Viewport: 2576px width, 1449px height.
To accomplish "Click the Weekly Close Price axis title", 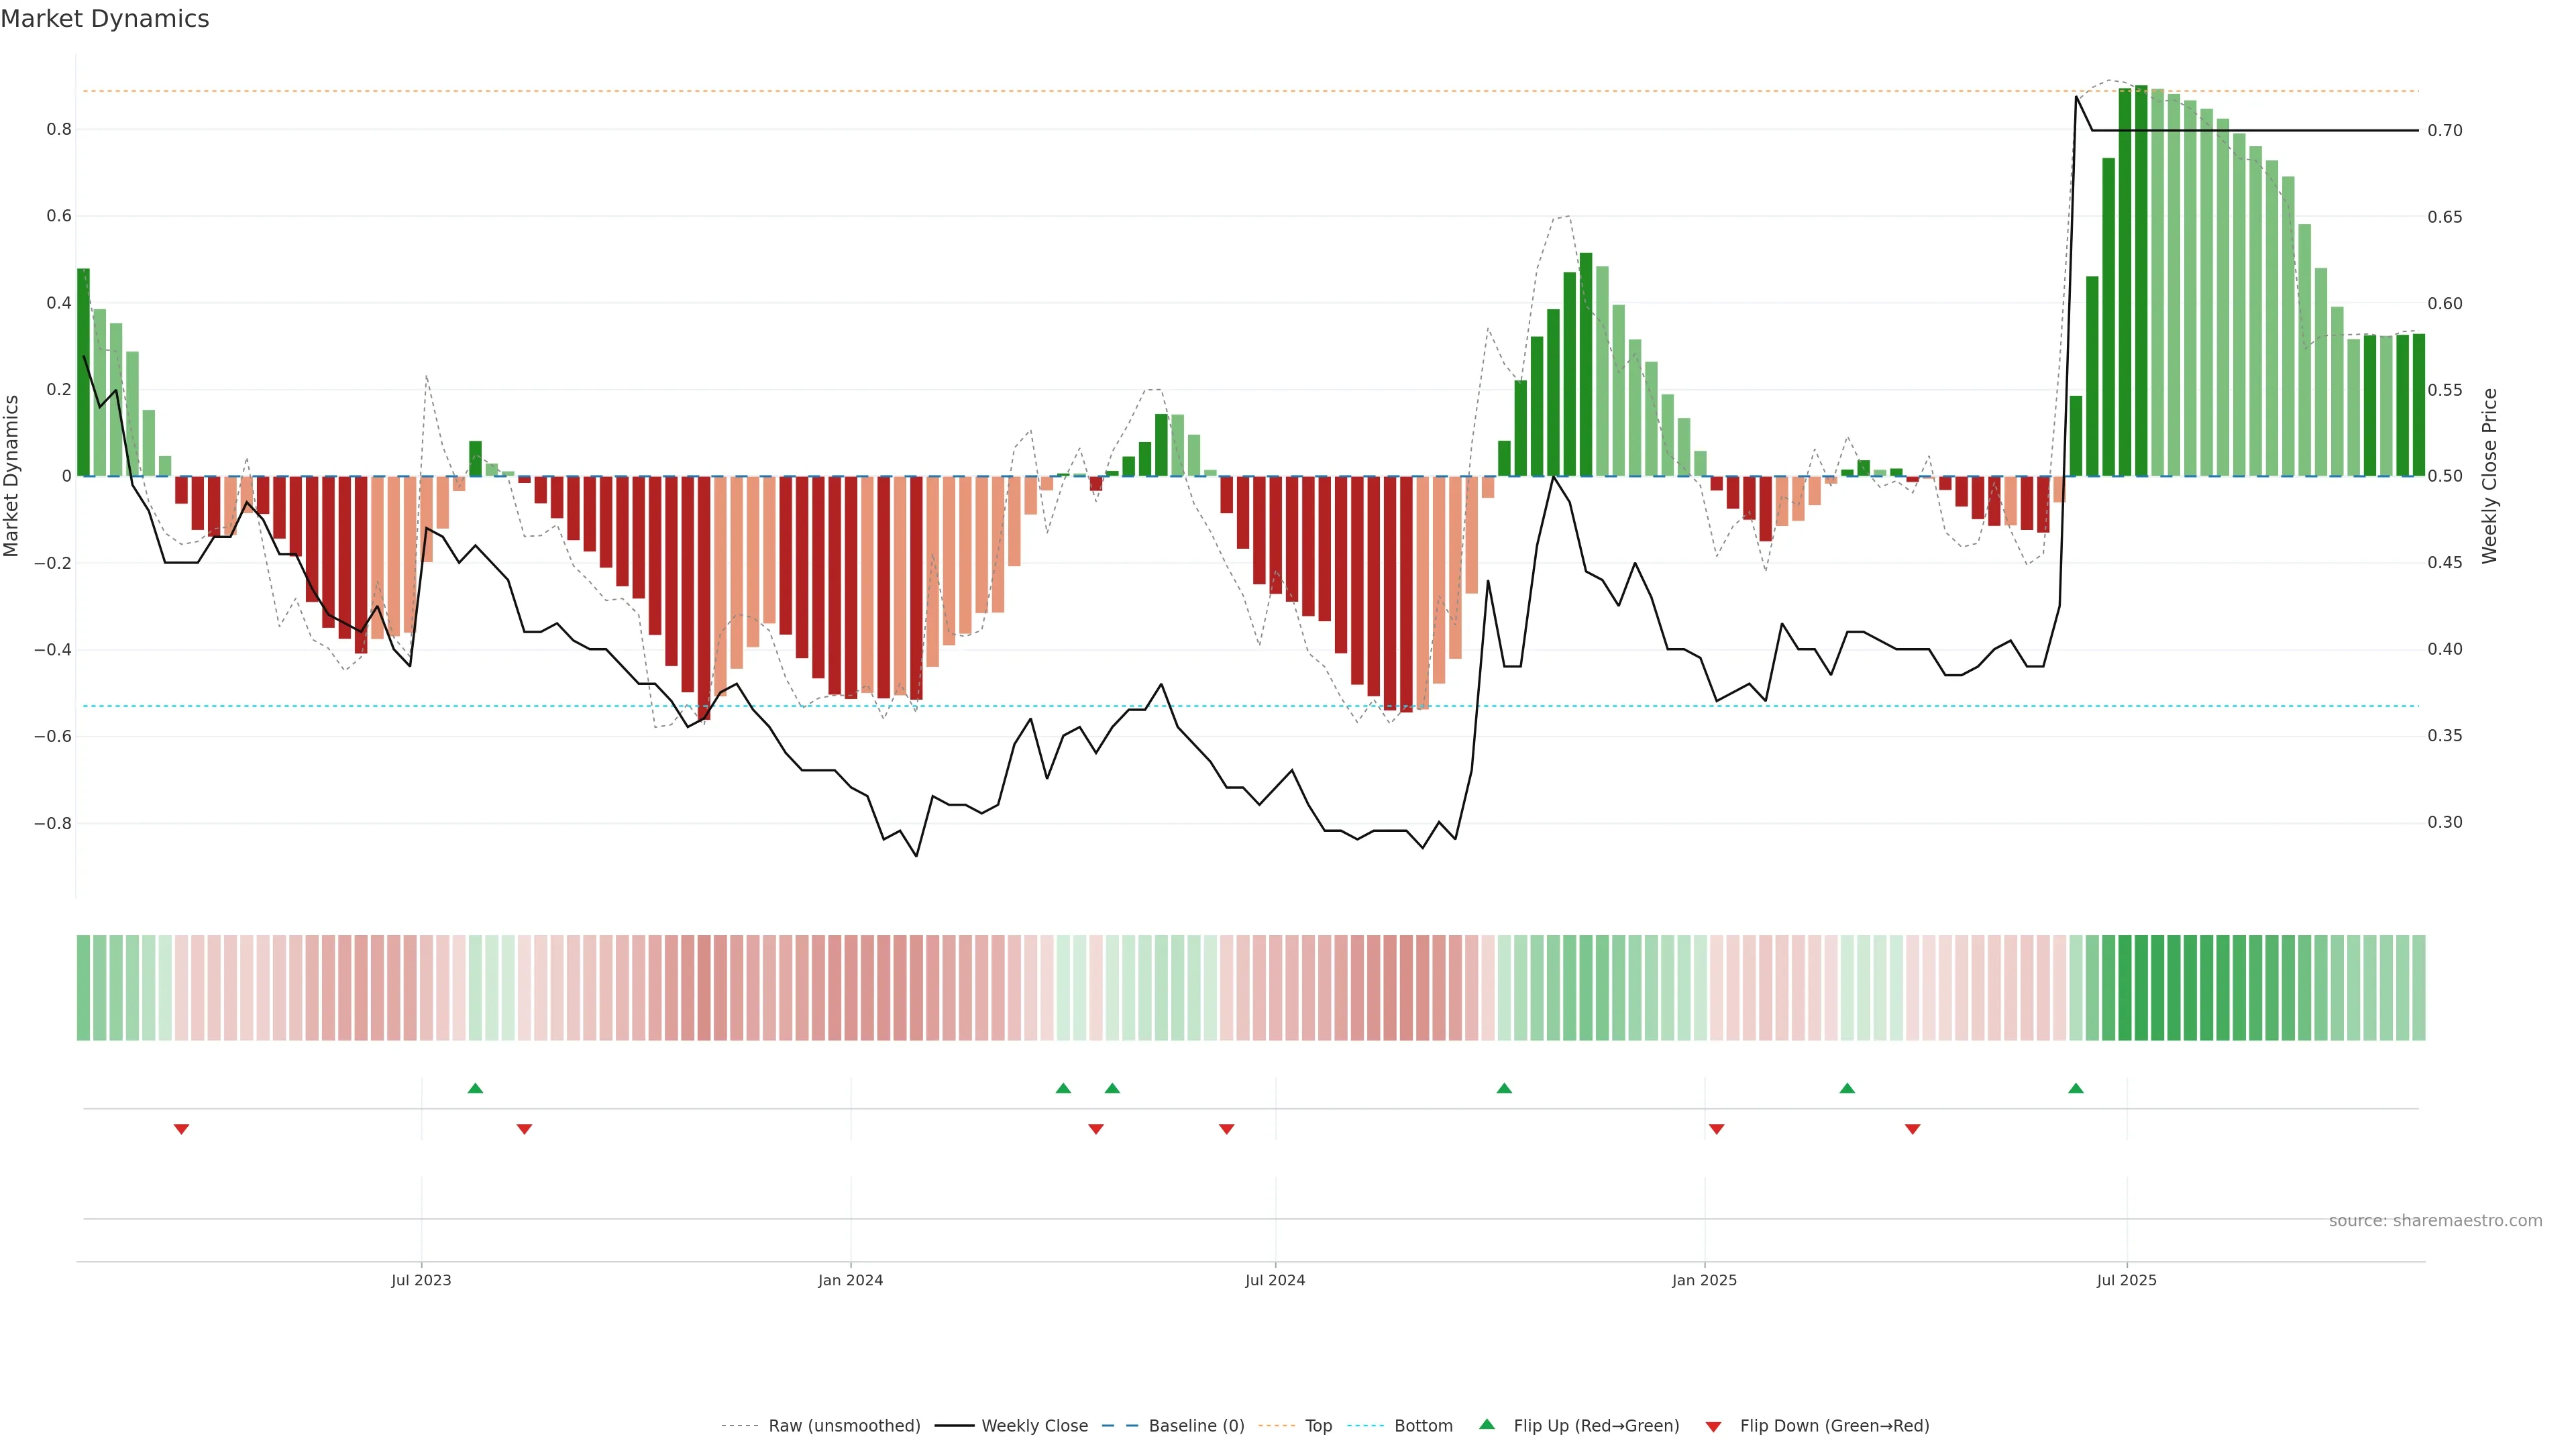I will 2489,476.
